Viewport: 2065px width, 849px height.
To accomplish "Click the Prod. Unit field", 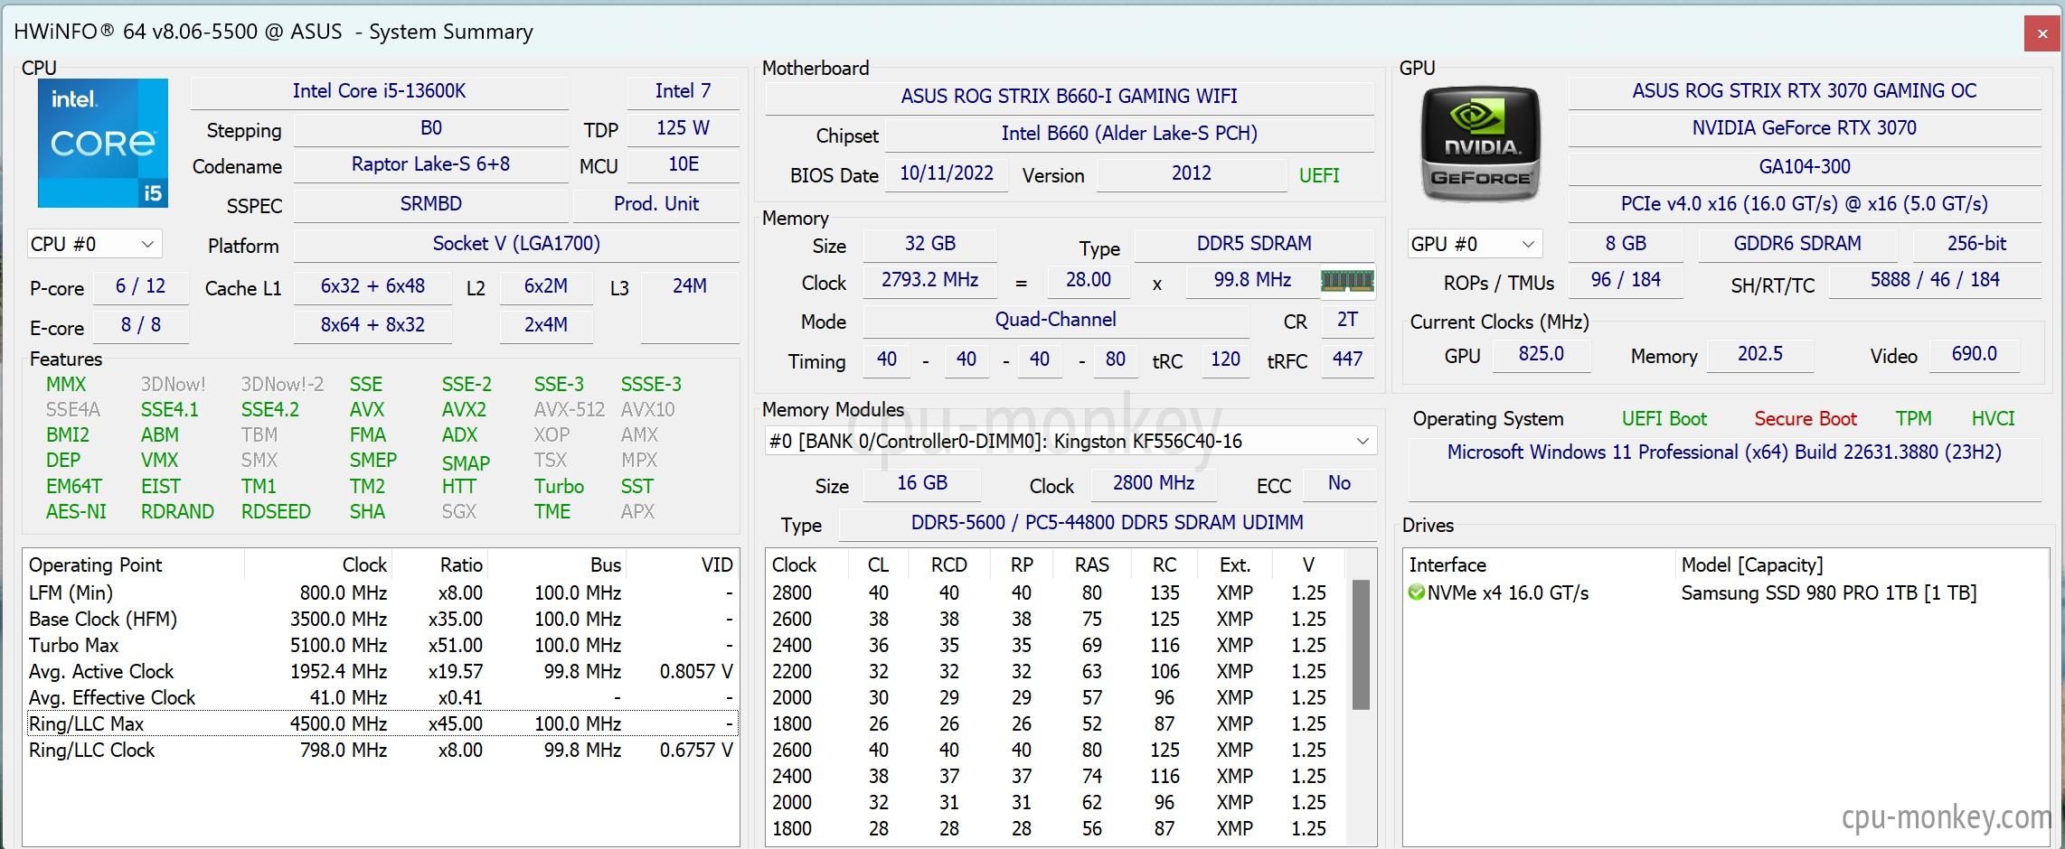I will [x=656, y=204].
